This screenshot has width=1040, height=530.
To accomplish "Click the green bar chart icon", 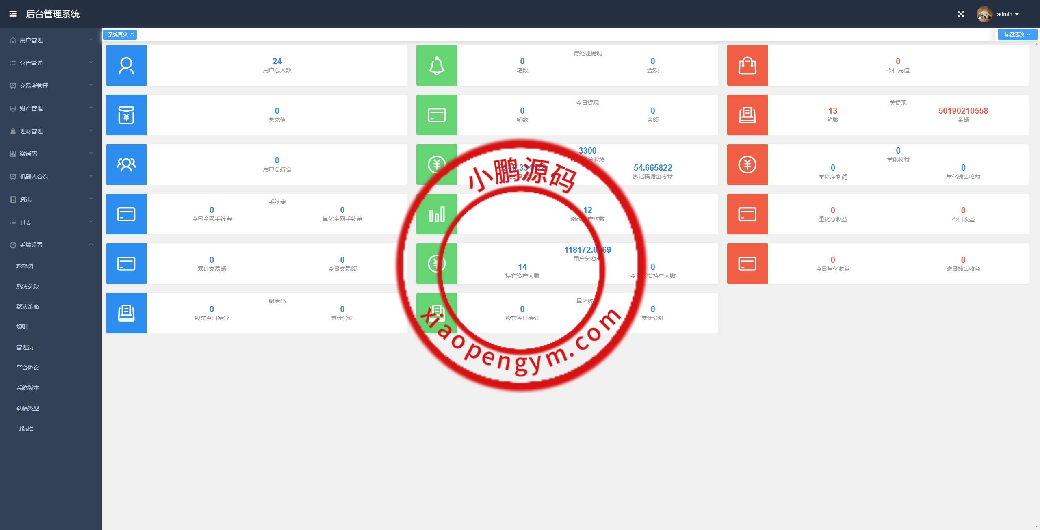I will [x=437, y=214].
